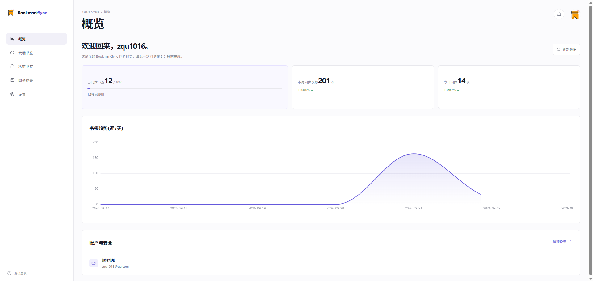Open 设置 in the sidebar
This screenshot has height=281, width=593.
click(36, 94)
